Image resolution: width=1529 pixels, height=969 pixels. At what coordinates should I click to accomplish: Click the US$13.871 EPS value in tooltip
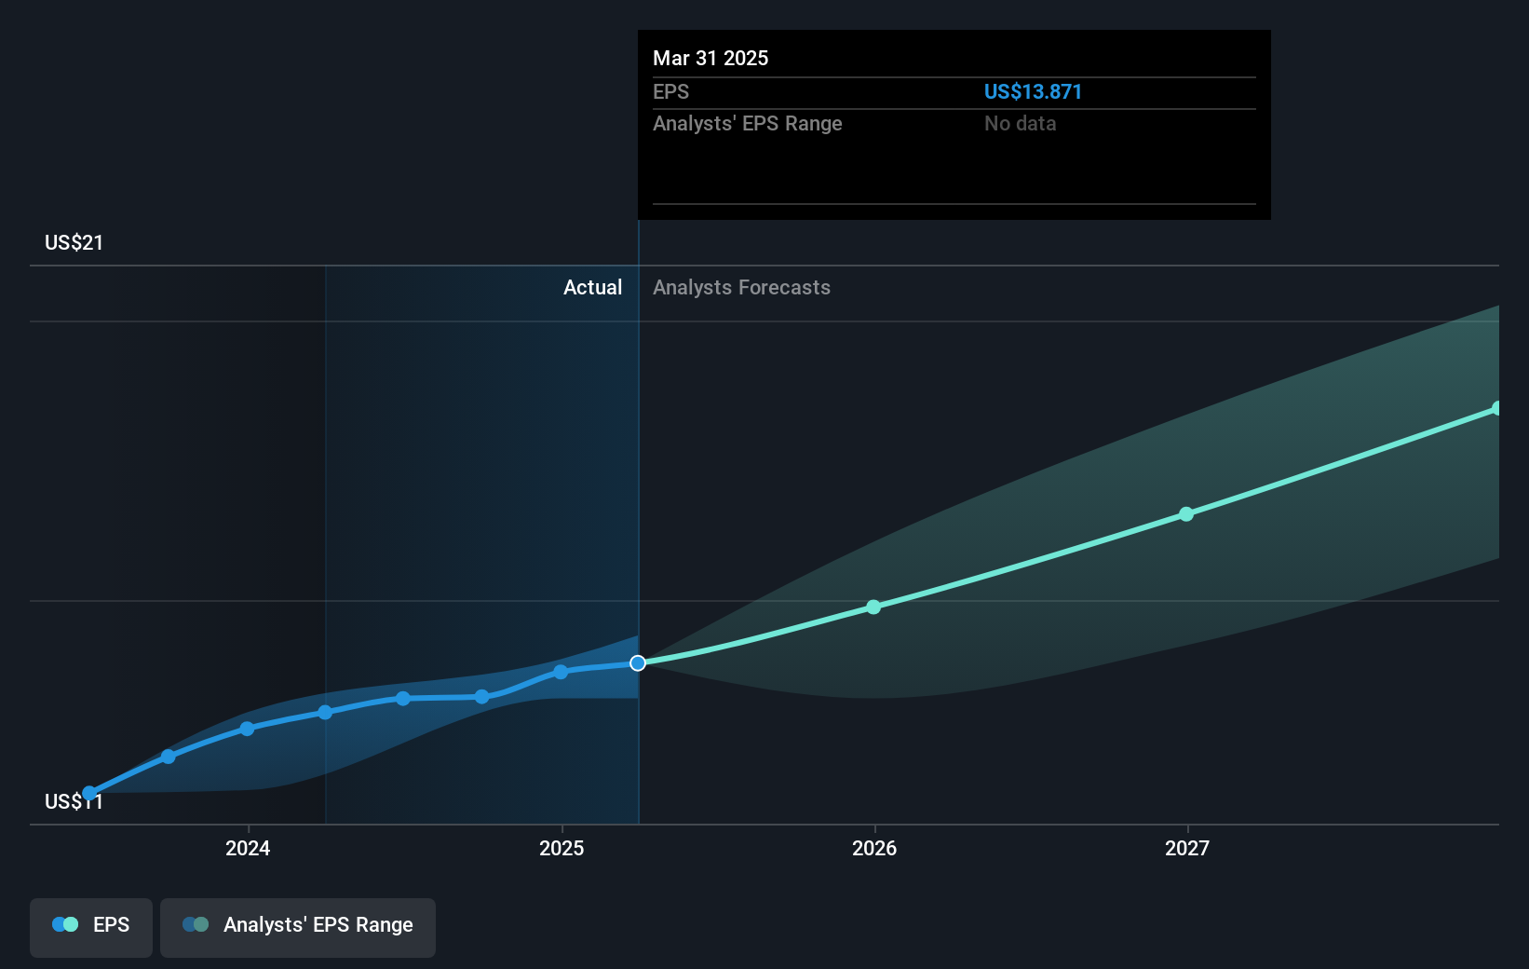[x=1033, y=91]
